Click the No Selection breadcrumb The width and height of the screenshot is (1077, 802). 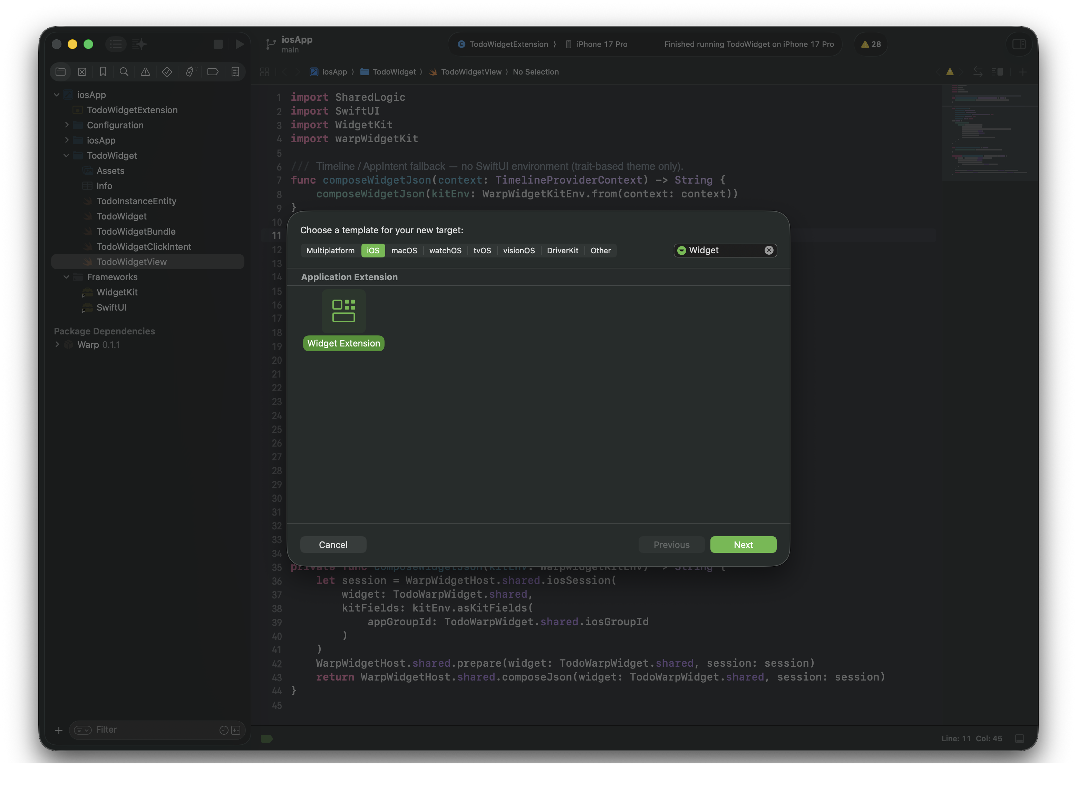[536, 72]
